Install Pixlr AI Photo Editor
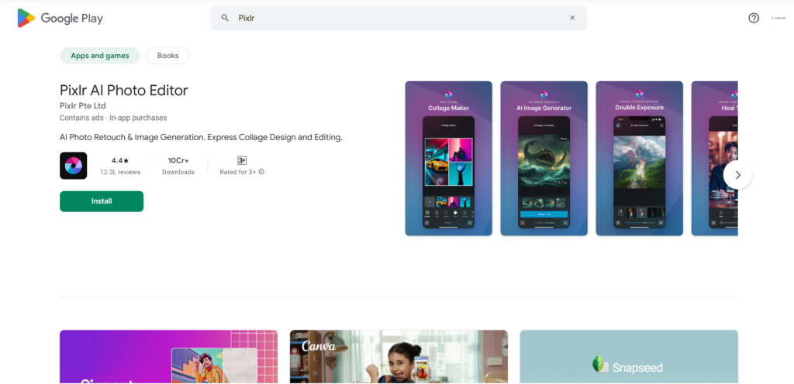The height and width of the screenshot is (384, 794). [102, 201]
